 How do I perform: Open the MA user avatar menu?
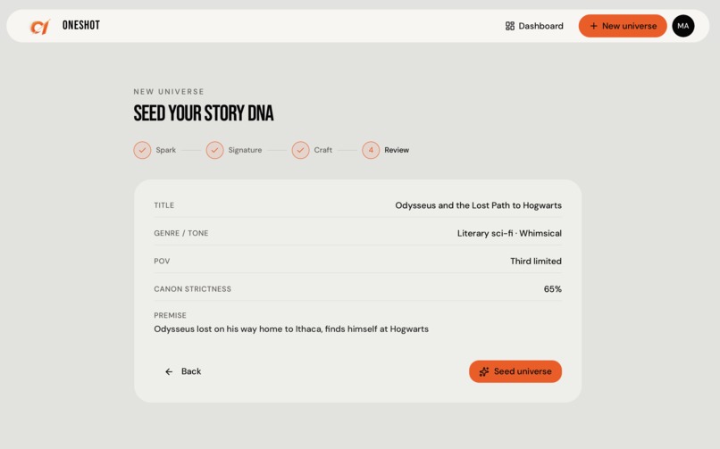click(x=682, y=26)
